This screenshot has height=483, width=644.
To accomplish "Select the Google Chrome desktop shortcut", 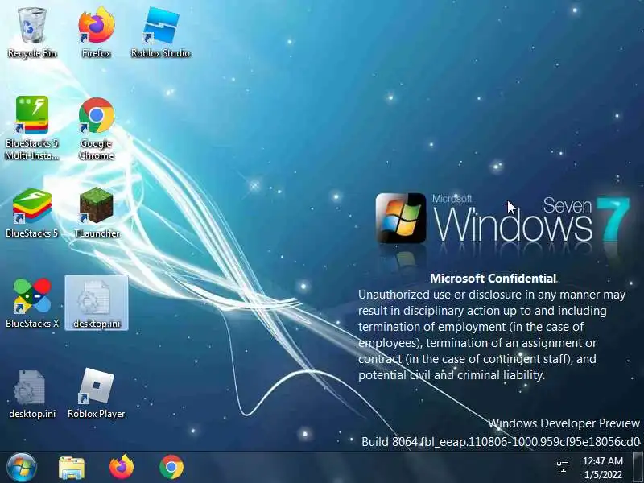I will (97, 128).
